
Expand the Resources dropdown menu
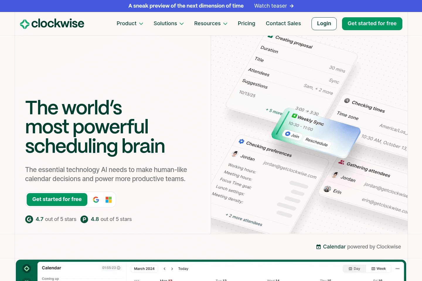[210, 23]
